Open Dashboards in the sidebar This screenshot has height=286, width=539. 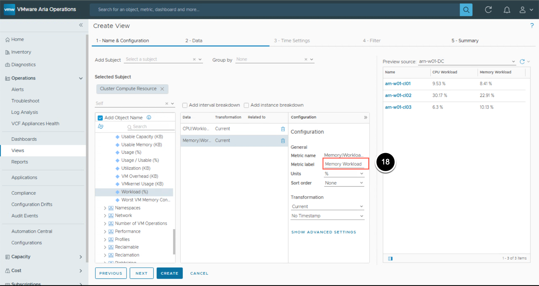tap(24, 139)
